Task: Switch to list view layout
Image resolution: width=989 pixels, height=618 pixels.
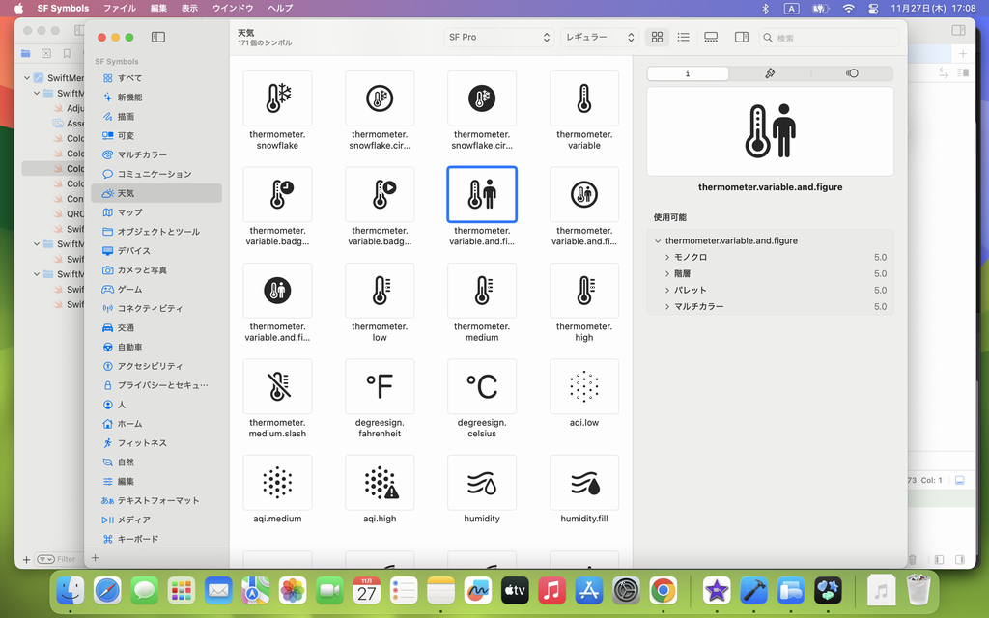Action: coord(683,38)
